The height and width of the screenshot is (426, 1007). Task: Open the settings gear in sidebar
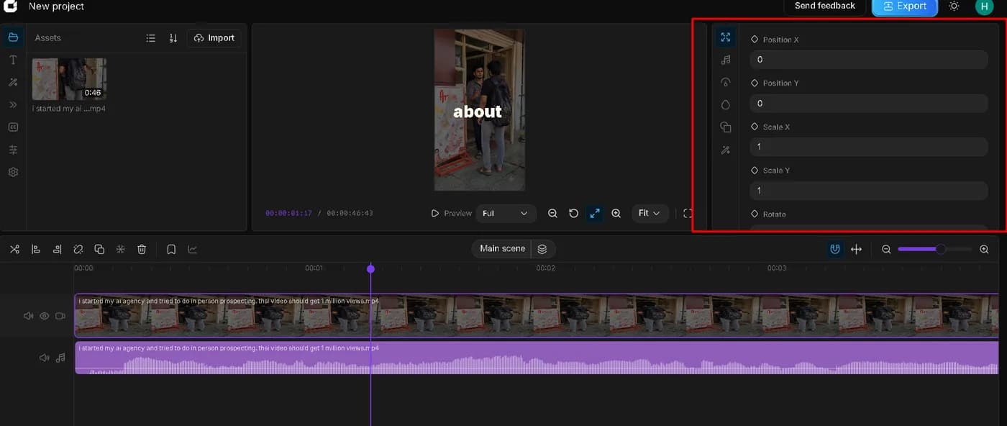point(13,172)
